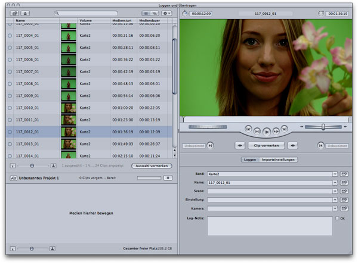The width and height of the screenshot is (358, 263).
Task: Play around current frame button
Action: coord(276,131)
